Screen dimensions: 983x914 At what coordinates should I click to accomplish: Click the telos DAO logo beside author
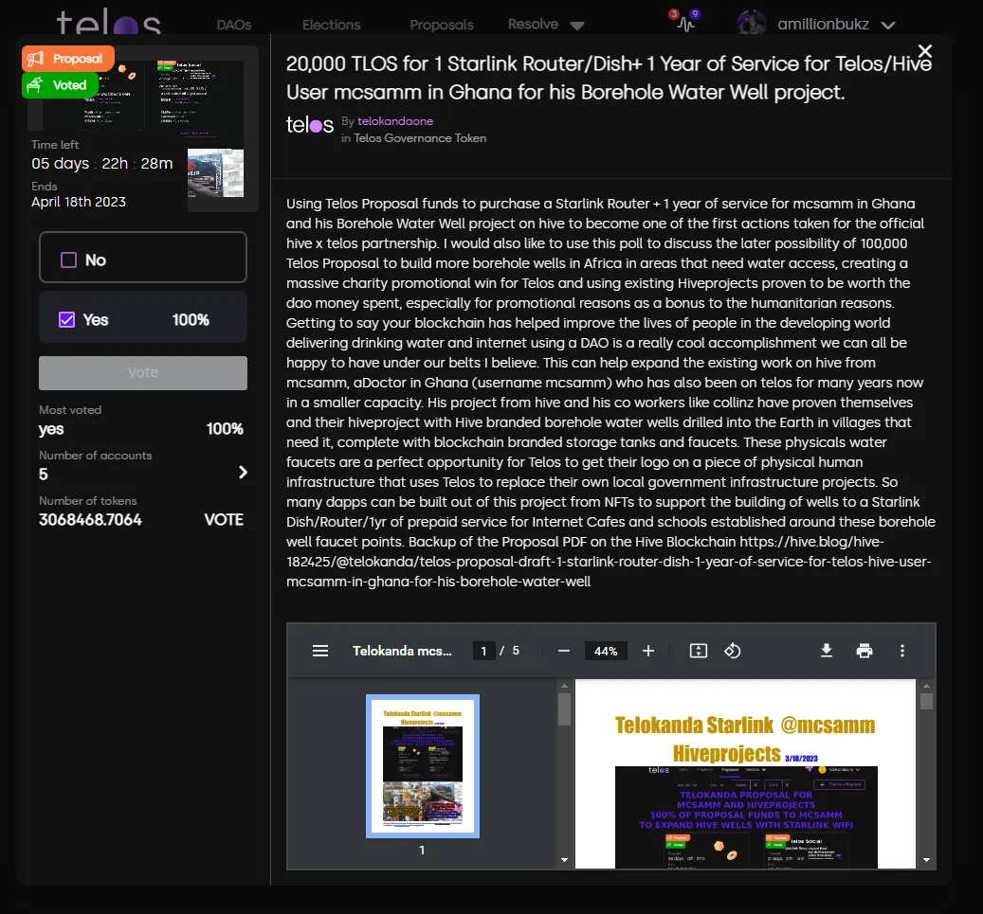(310, 125)
